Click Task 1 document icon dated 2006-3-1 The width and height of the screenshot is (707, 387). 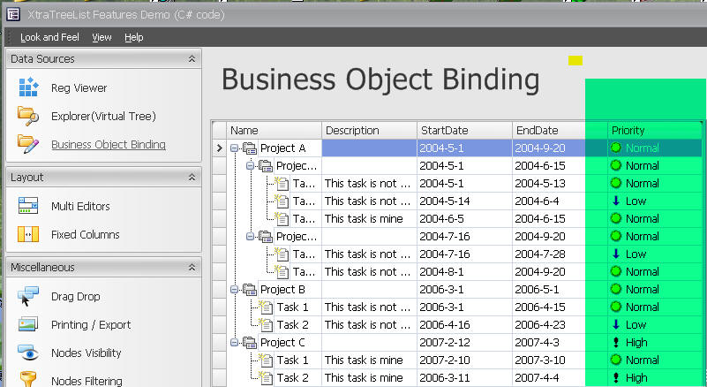coord(266,307)
